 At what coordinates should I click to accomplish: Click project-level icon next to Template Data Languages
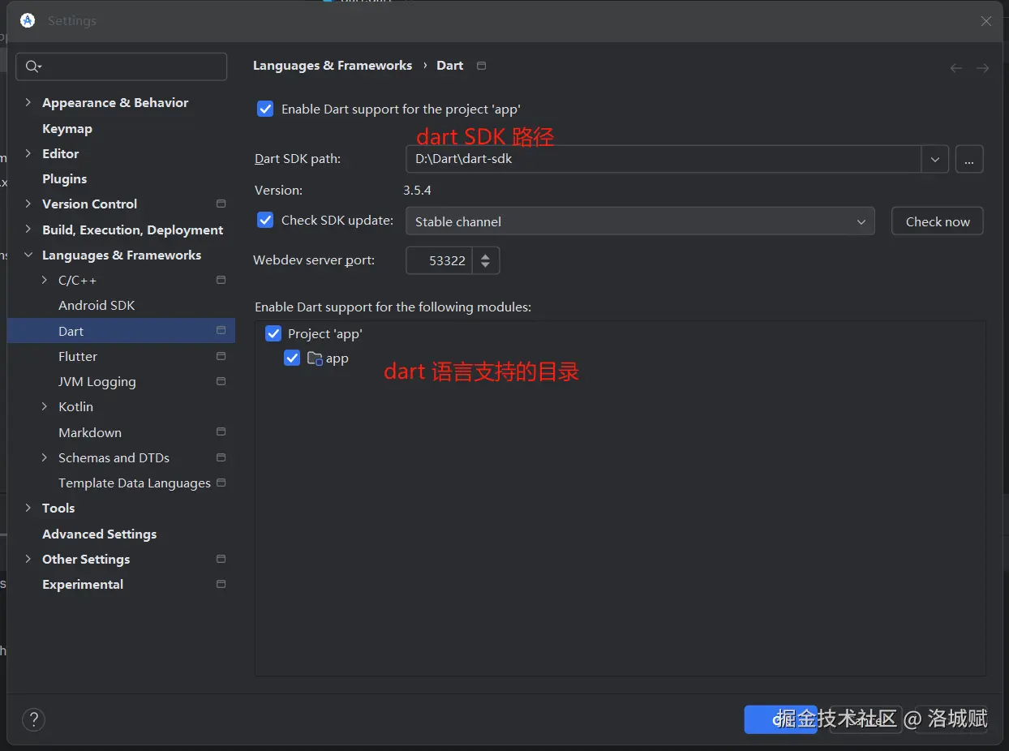(x=221, y=483)
